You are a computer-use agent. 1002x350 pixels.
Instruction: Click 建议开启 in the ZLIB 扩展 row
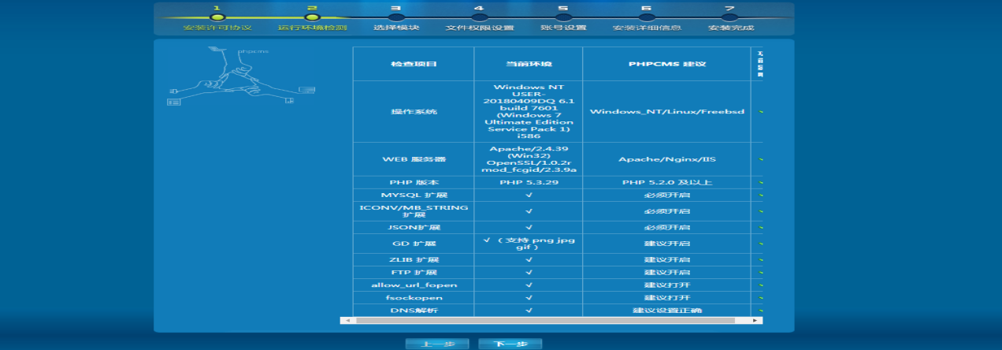[x=666, y=260]
